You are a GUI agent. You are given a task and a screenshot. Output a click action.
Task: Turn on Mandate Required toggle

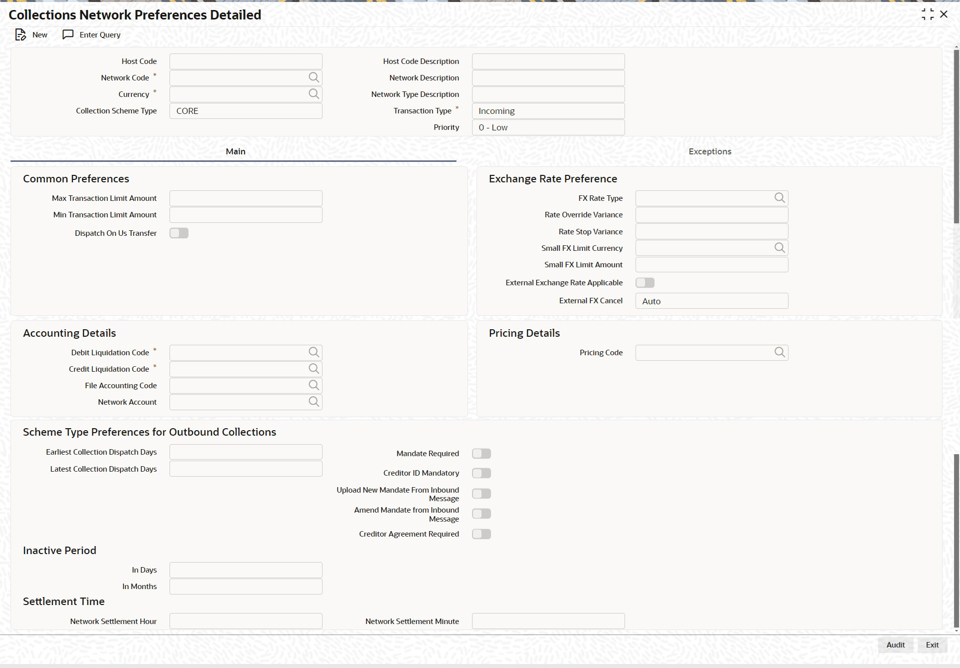coord(481,454)
